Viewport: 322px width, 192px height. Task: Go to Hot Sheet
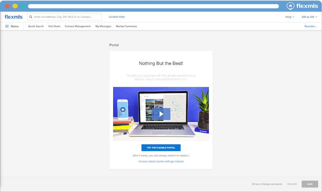coord(54,26)
